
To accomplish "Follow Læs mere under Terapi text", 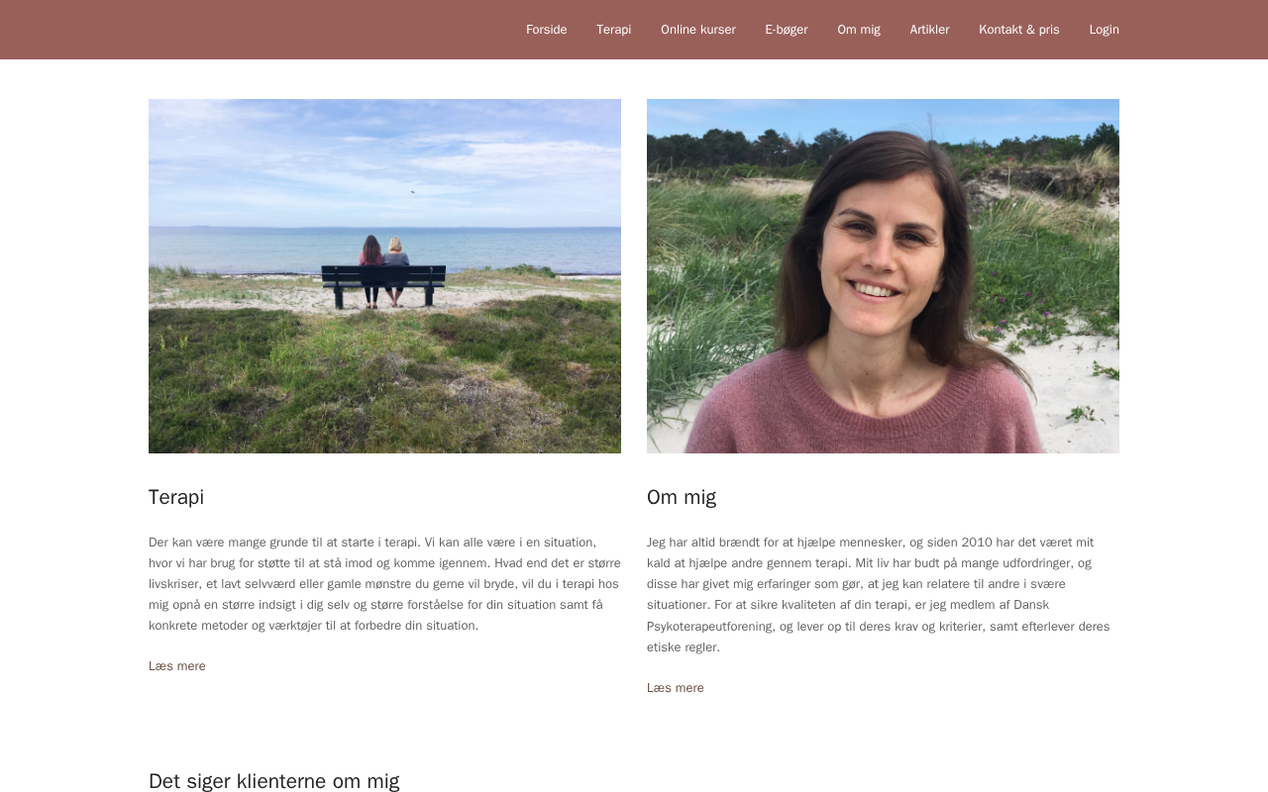I will [177, 666].
